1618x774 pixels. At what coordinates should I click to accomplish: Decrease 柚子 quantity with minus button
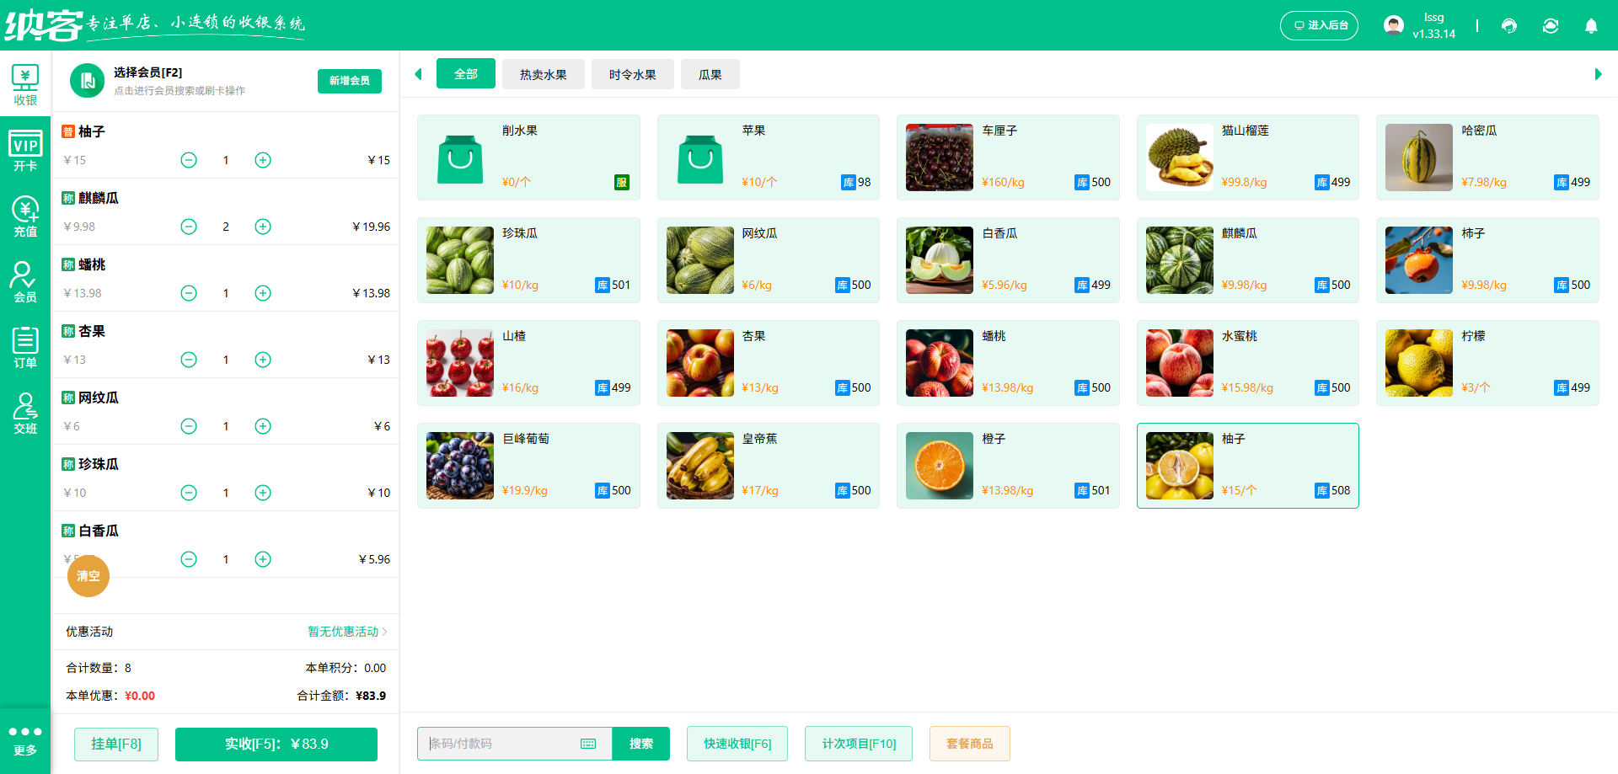189,160
